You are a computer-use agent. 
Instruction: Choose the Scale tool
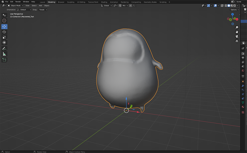pyautogui.click(x=4, y=37)
